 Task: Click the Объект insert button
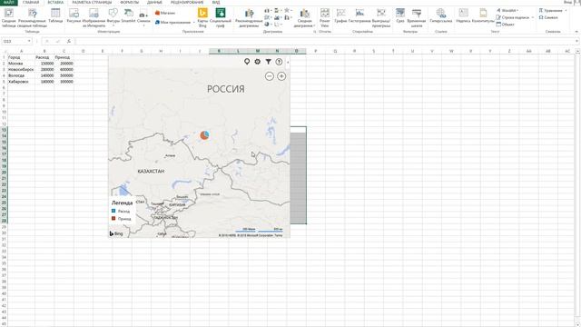tap(505, 25)
